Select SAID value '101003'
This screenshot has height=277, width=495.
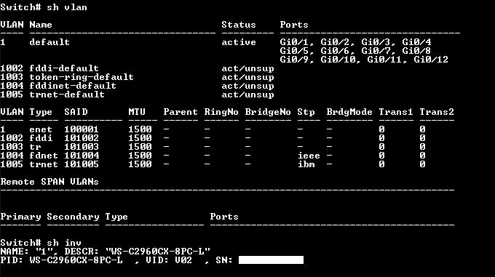82,147
